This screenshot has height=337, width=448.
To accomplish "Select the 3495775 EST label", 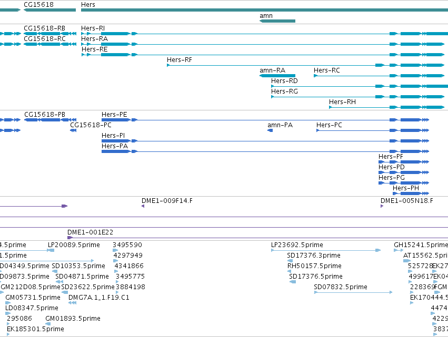I will pyautogui.click(x=130, y=277).
